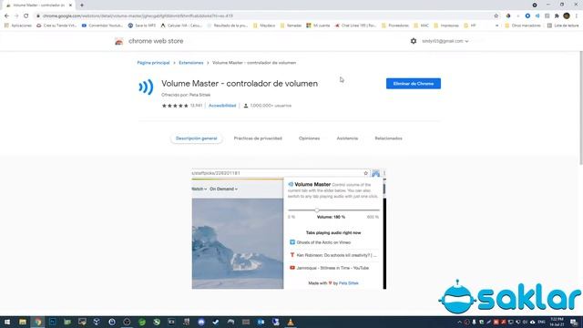The image size is (583, 328).
Task: Click the Eliminar de Chrome button
Action: pyautogui.click(x=413, y=84)
